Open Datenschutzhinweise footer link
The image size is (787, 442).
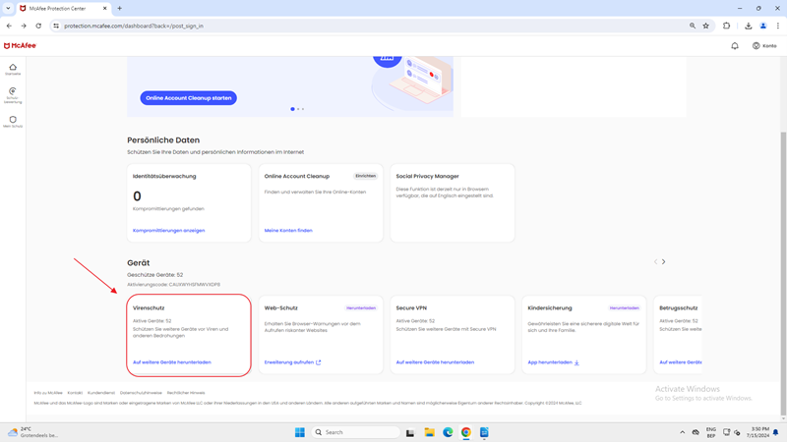click(x=141, y=393)
